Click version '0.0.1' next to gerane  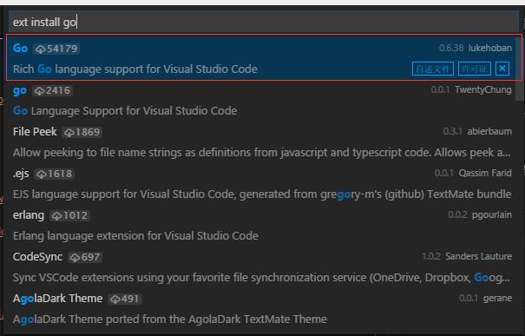(469, 298)
